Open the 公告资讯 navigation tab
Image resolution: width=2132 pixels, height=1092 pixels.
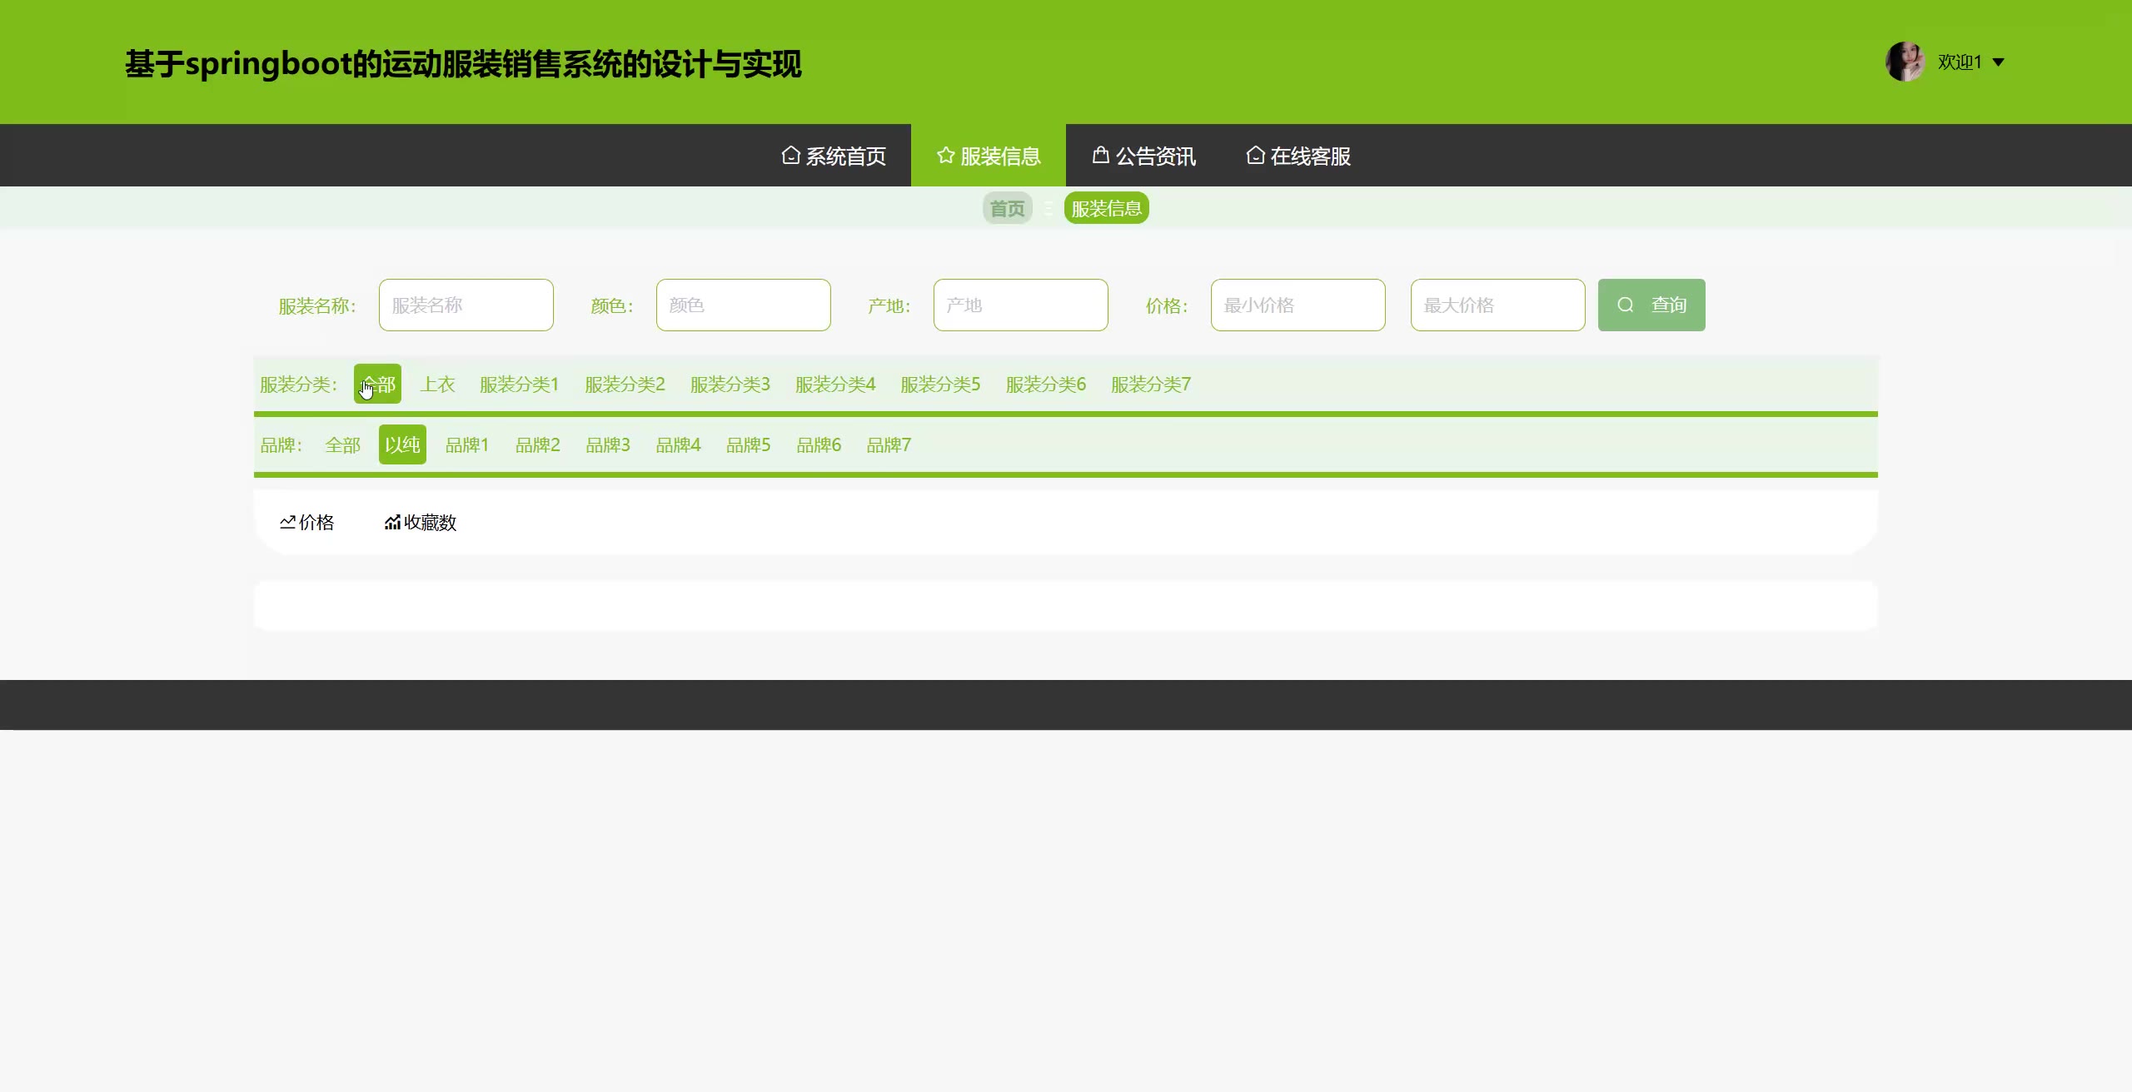tap(1155, 156)
